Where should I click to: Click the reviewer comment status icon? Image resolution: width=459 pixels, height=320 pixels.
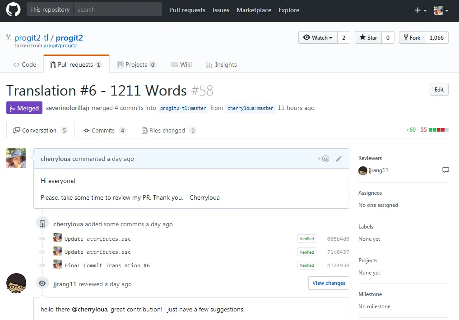445,170
